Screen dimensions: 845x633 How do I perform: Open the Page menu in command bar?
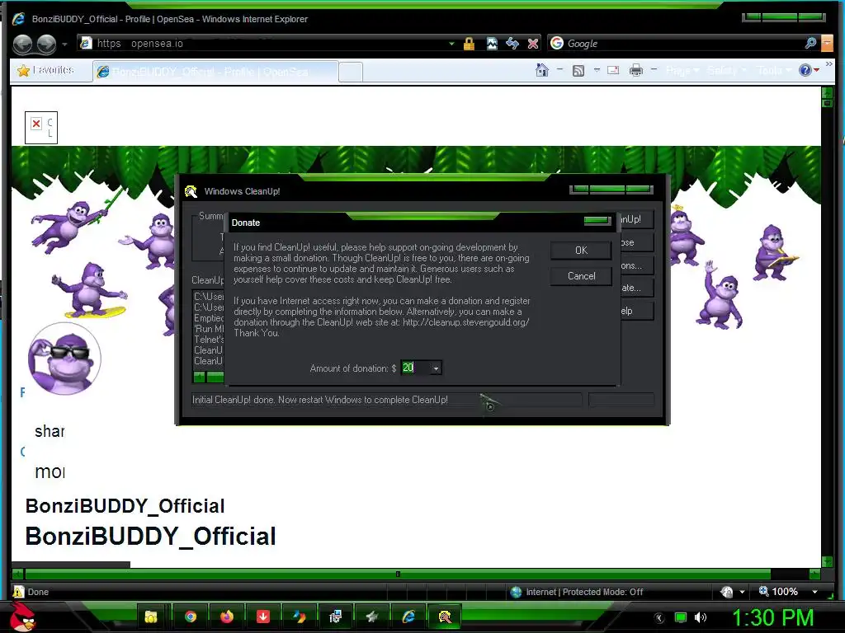click(682, 71)
